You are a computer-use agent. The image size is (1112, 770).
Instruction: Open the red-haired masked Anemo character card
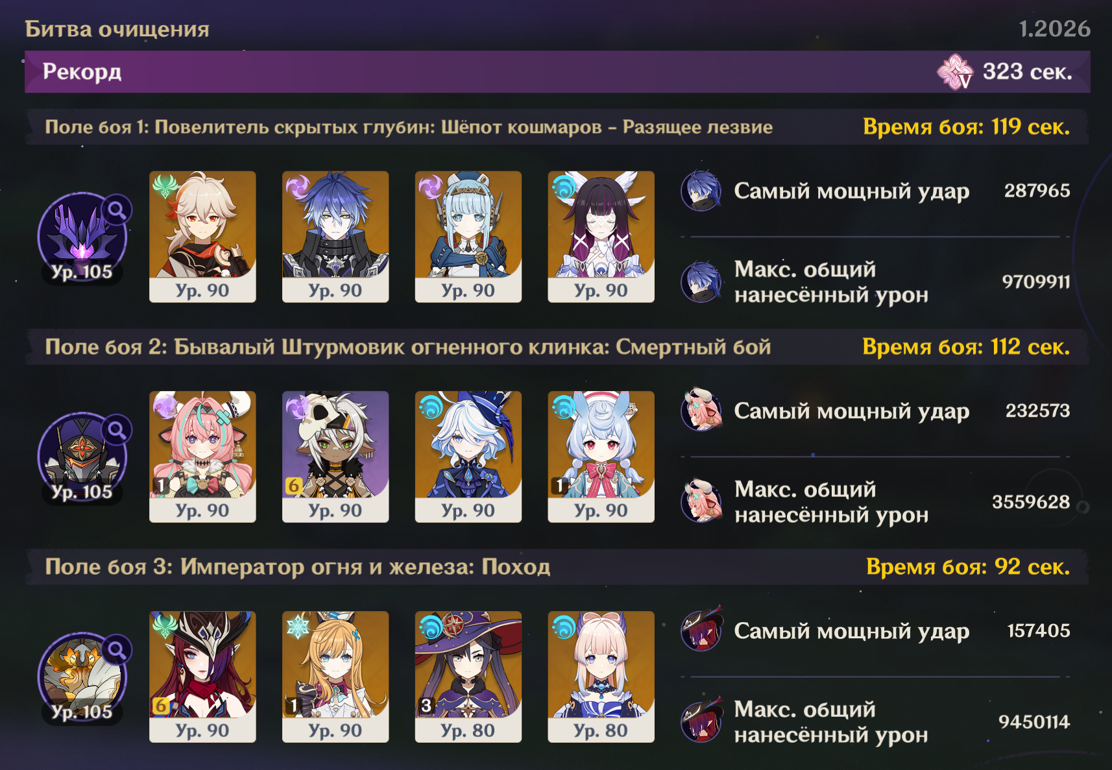pos(202,677)
